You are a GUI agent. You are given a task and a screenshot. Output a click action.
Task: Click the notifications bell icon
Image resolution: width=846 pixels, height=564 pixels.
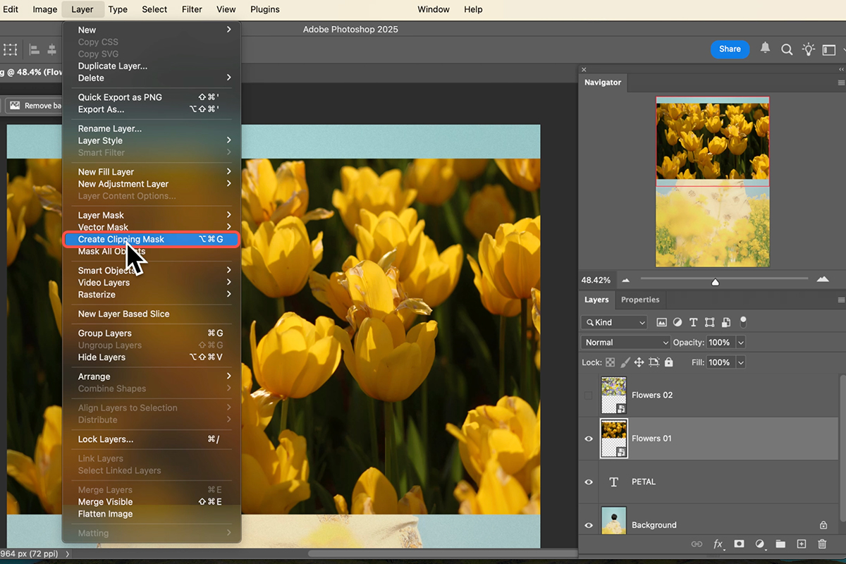pos(765,49)
